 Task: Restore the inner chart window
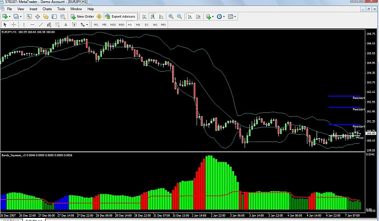pos(369,9)
